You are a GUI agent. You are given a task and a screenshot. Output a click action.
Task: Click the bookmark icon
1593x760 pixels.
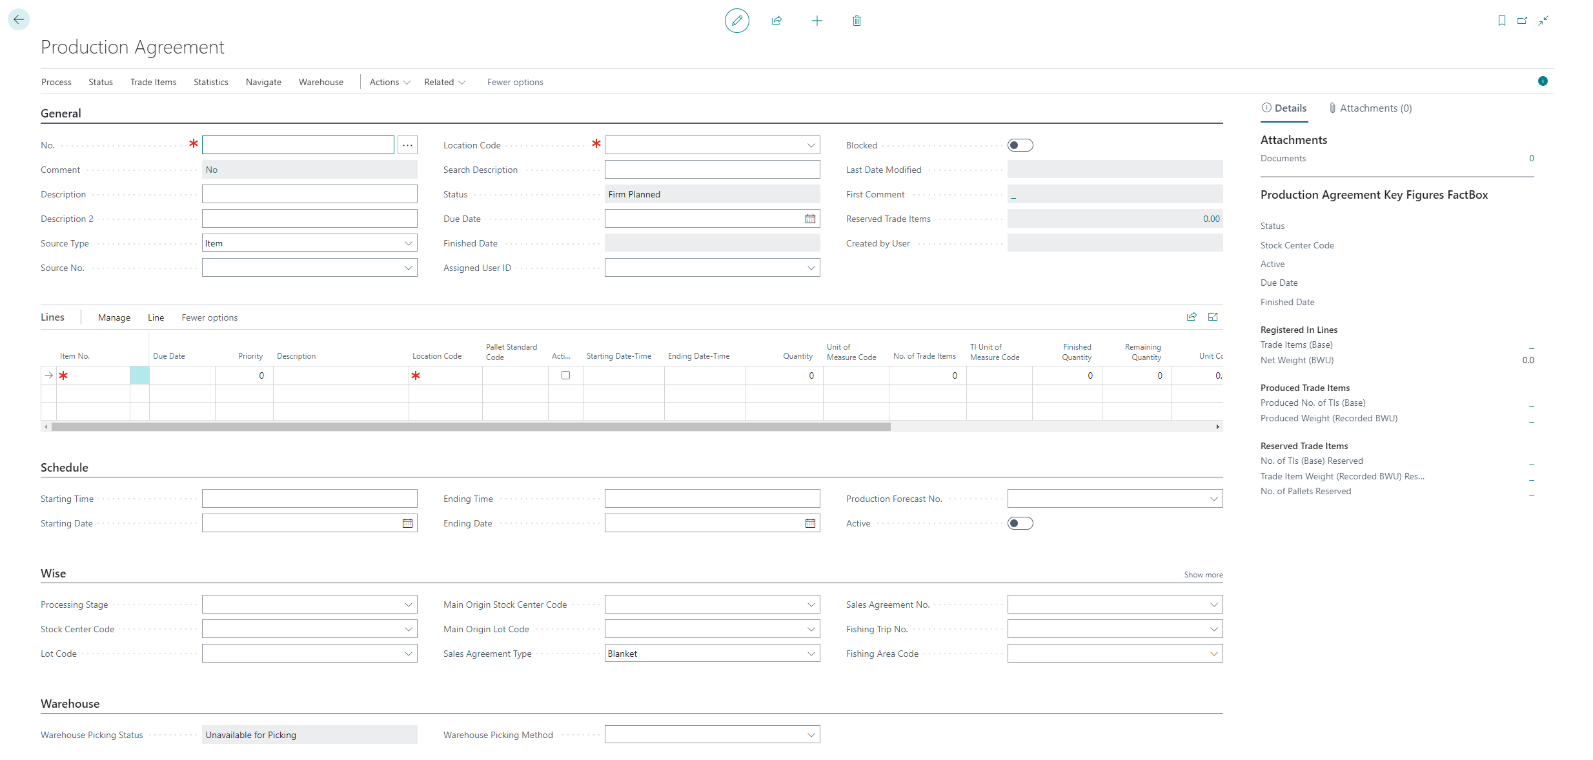click(x=1501, y=21)
